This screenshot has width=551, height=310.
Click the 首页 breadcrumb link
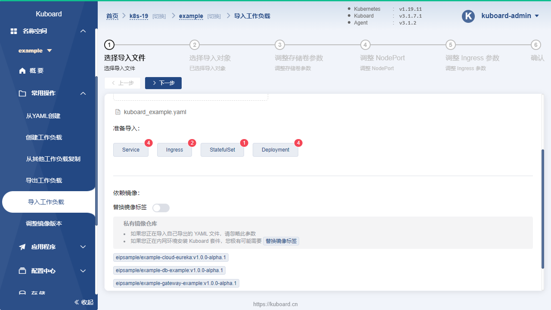click(112, 16)
